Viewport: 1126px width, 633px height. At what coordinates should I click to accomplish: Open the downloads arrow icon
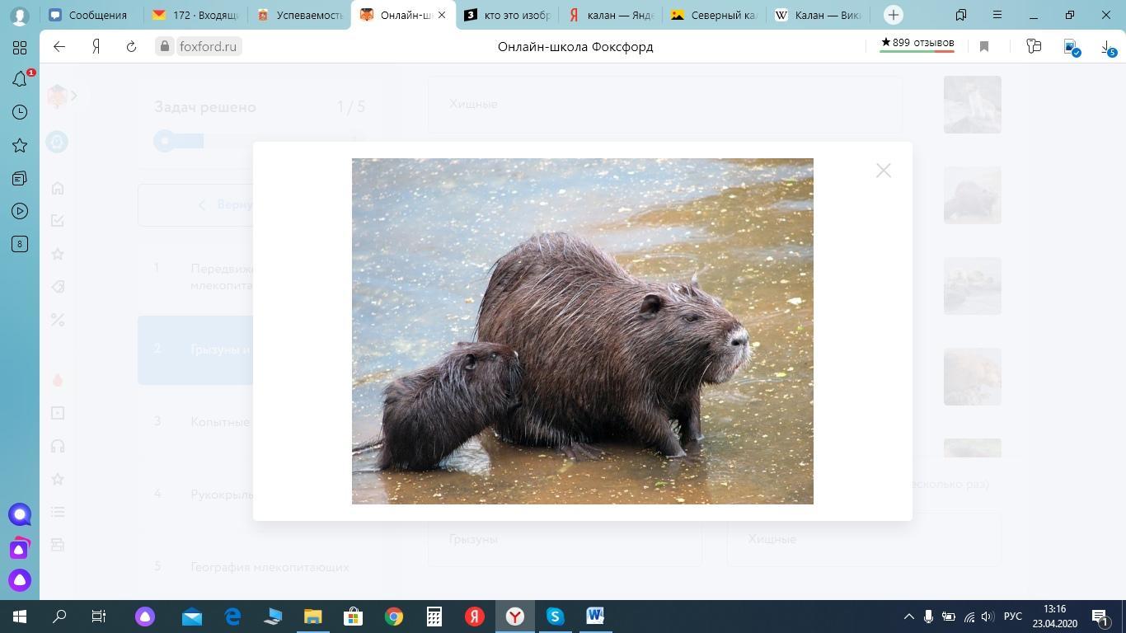[1106, 47]
